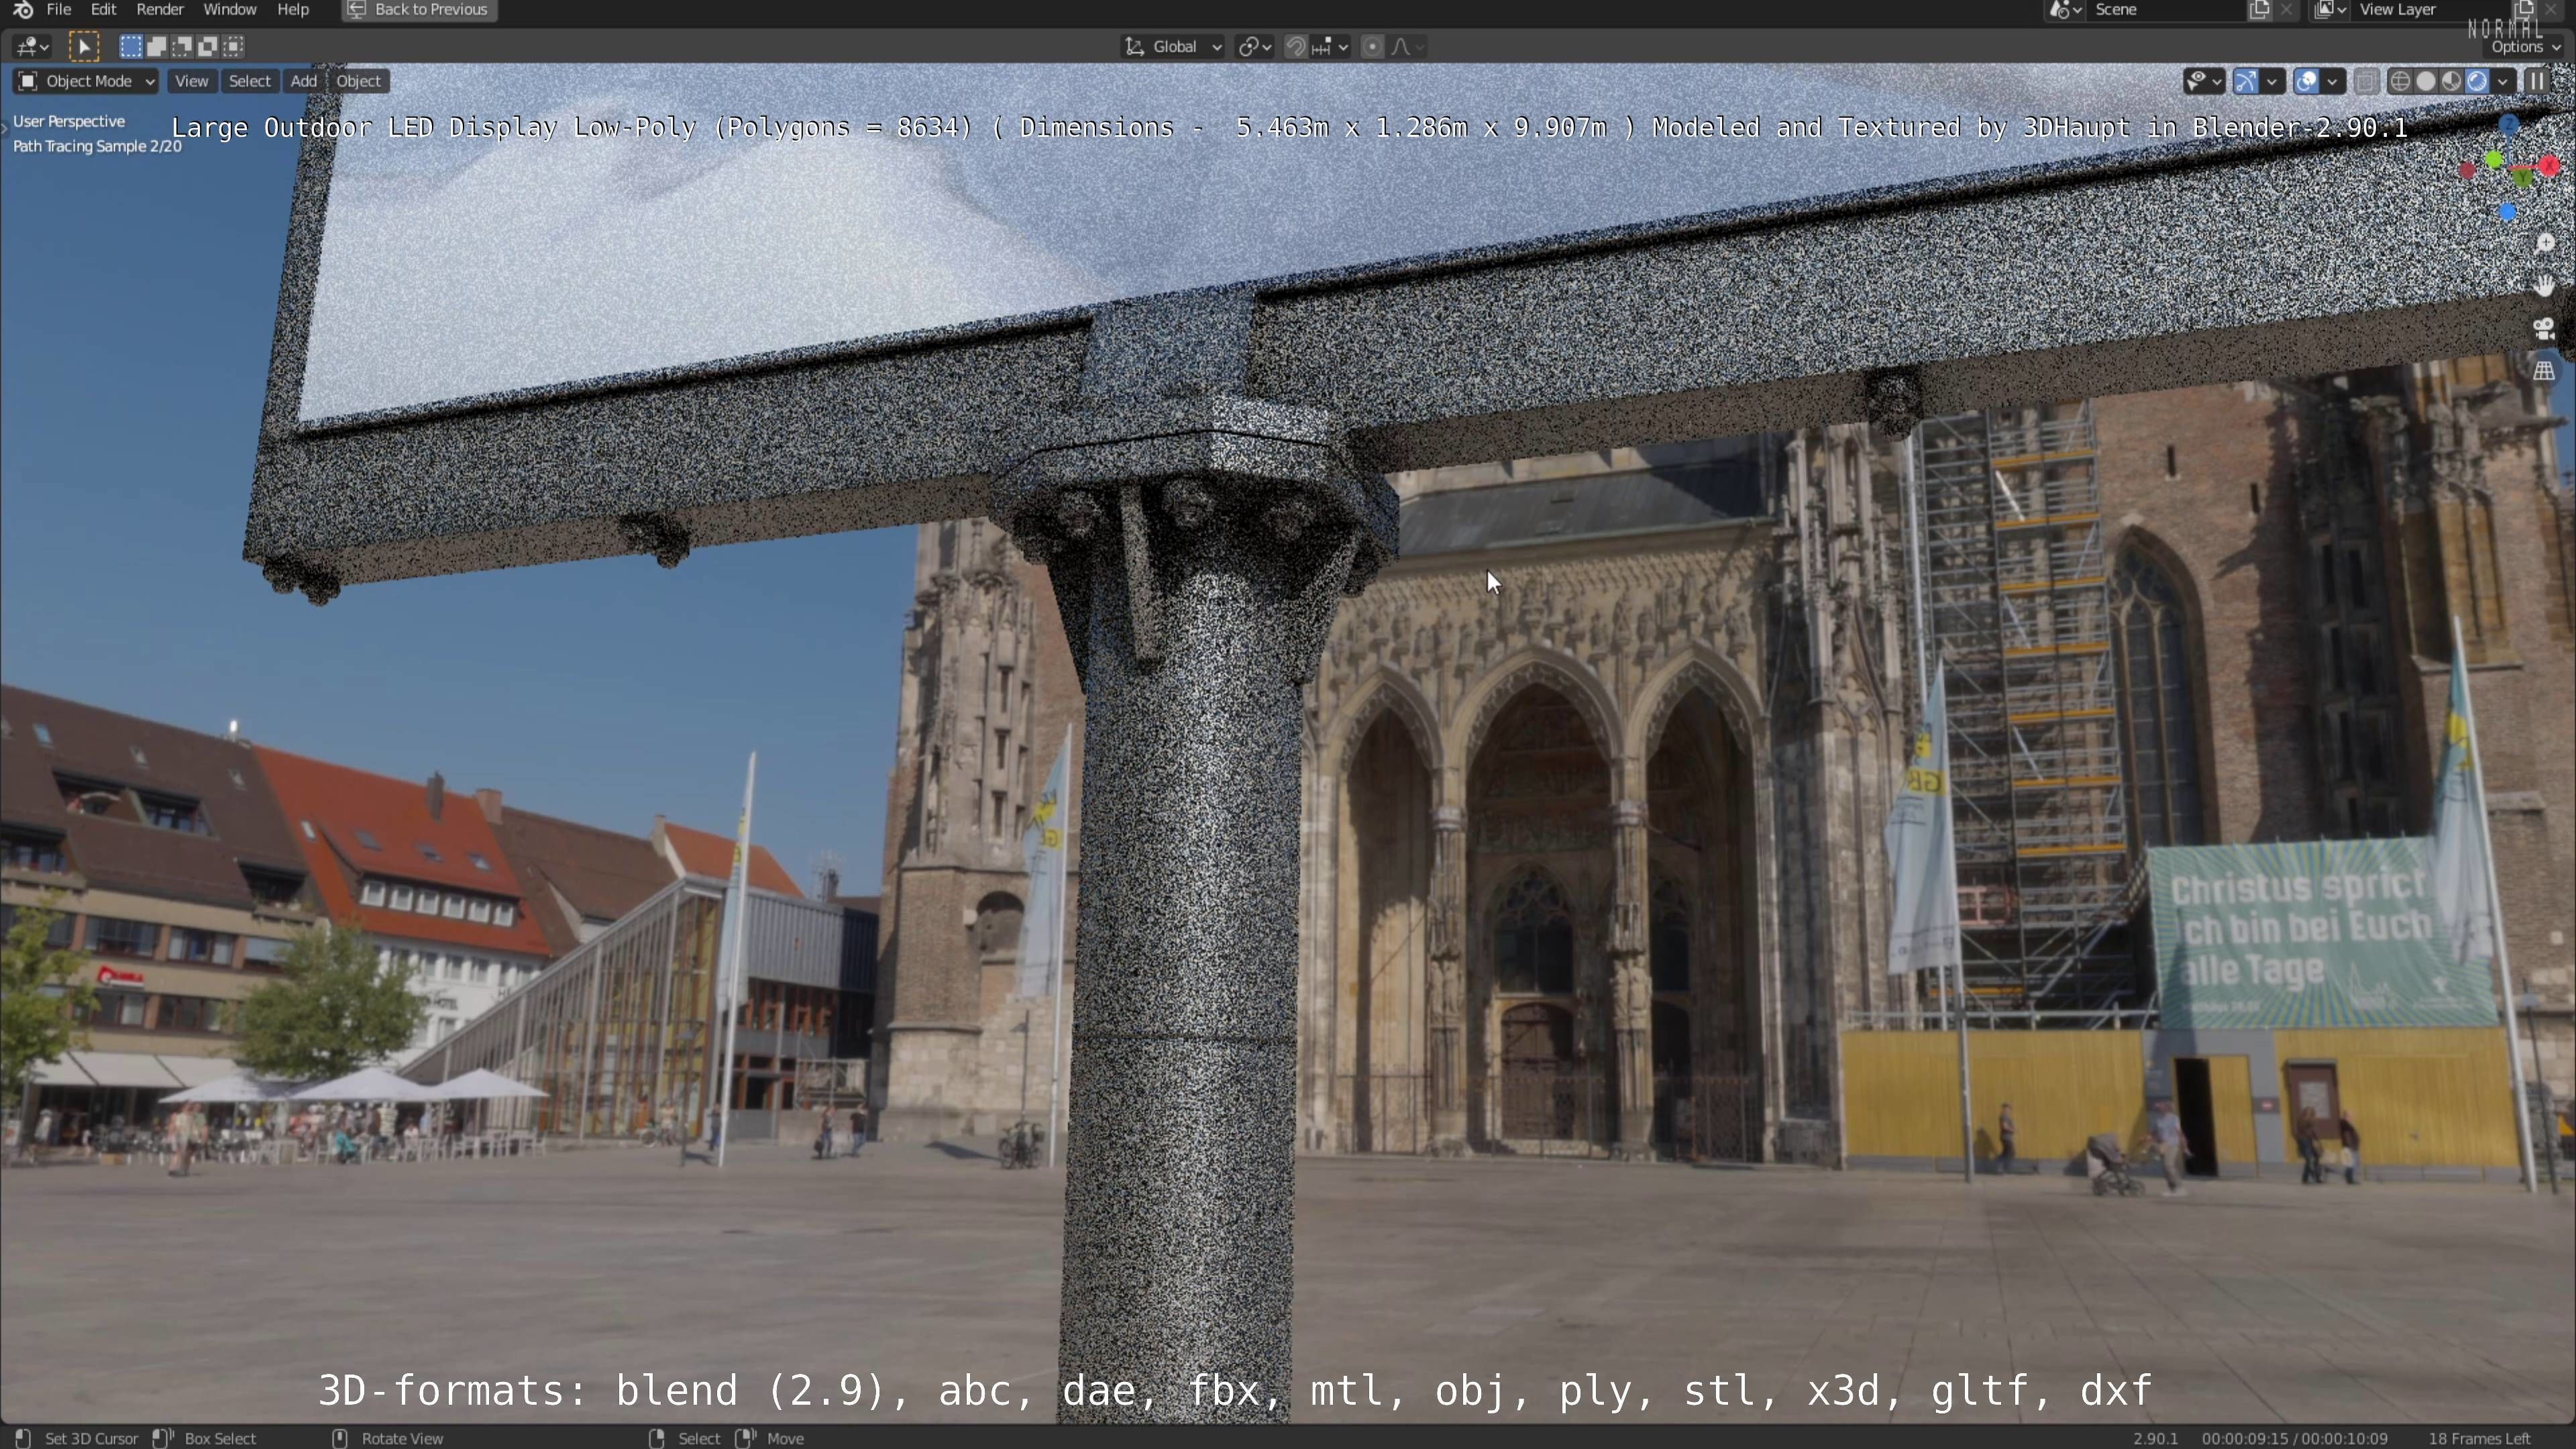Switch to perspective/orthographic grid icon
The width and height of the screenshot is (2576, 1449).
[2544, 372]
